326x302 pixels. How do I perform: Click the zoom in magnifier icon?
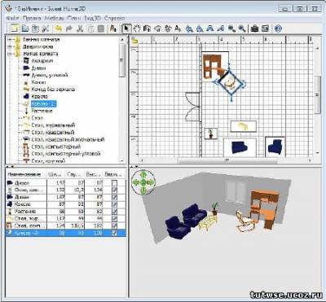pos(231,28)
